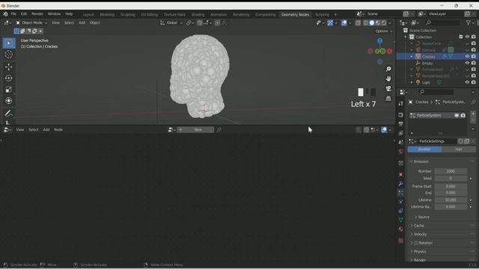The image size is (479, 269).
Task: Click the Lifetime value field
Action: (451, 200)
